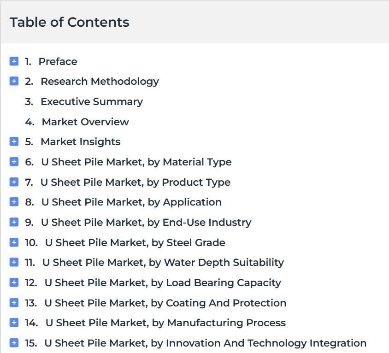Click plus icon next to by Product Type
Image resolution: width=389 pixels, height=353 pixels.
pyautogui.click(x=14, y=182)
